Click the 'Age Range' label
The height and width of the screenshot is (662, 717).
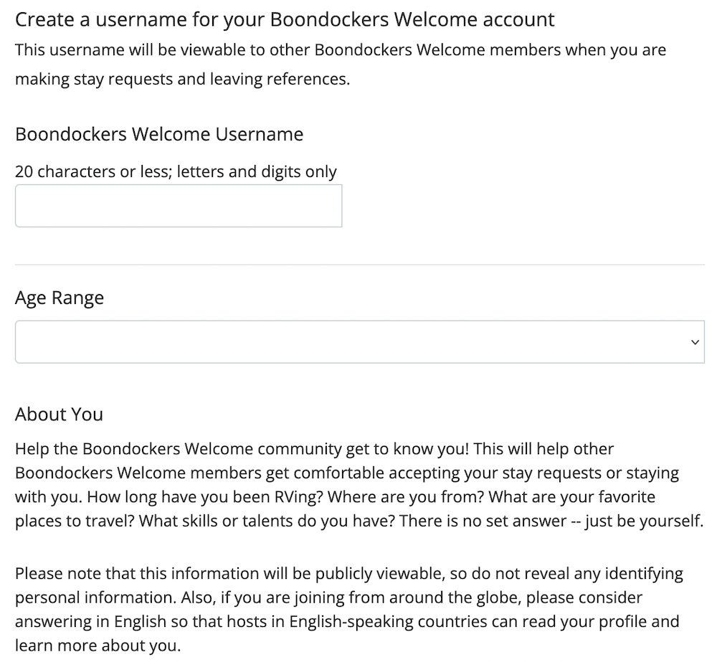pos(60,298)
